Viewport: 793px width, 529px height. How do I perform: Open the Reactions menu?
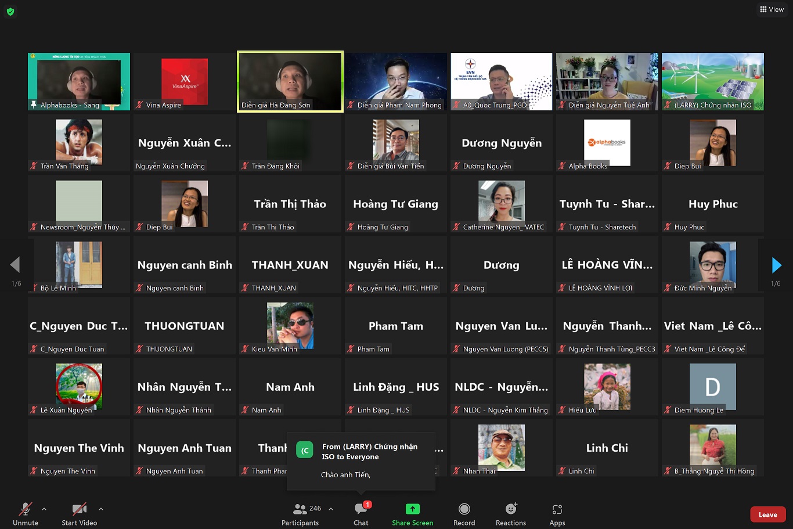[x=510, y=513]
